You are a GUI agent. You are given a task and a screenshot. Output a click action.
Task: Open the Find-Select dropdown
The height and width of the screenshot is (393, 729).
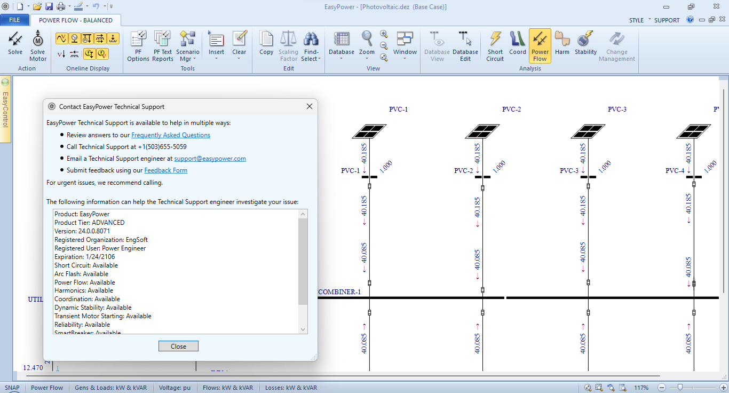311,45
